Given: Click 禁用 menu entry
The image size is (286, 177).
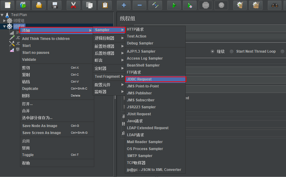Looking at the screenshot, I should coord(57,148).
